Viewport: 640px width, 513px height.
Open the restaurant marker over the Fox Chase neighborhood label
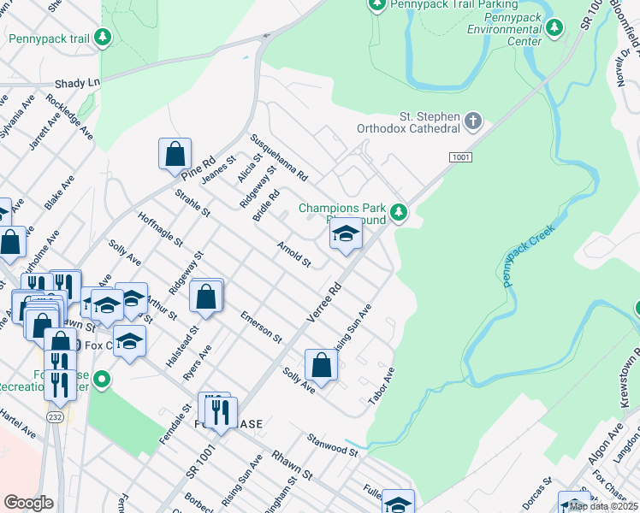(x=221, y=416)
